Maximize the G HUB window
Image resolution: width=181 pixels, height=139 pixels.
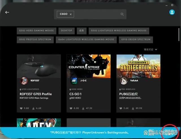click(x=172, y=5)
